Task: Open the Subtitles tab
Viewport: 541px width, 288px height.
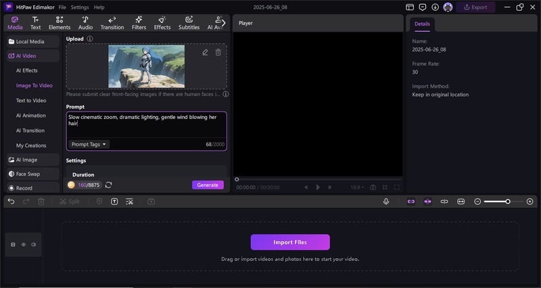Action: pyautogui.click(x=189, y=23)
